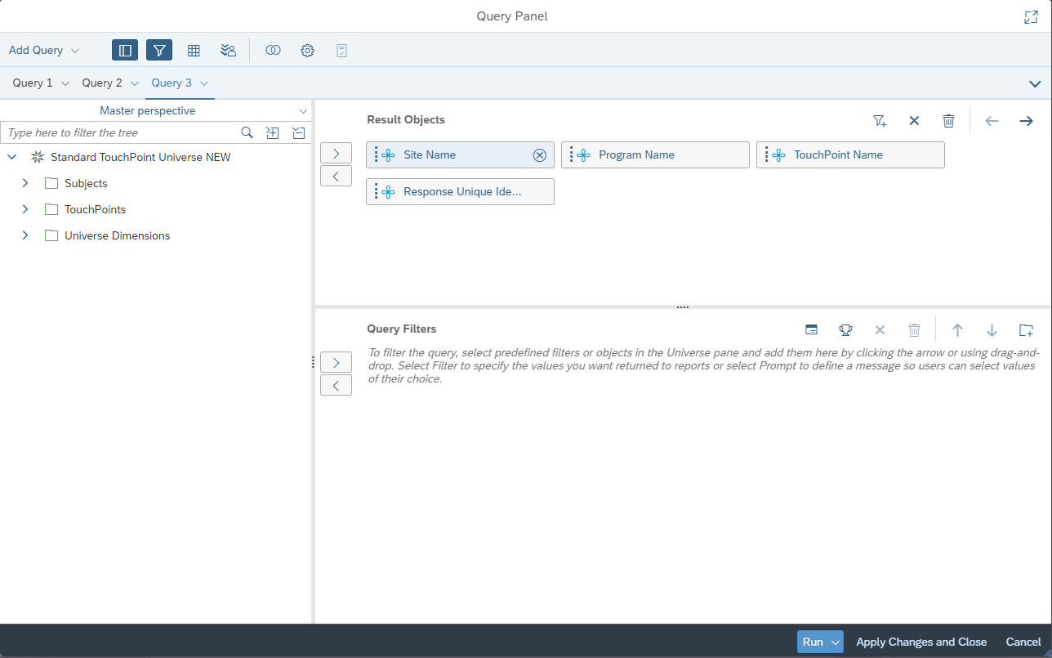Switch to the Query 2 tab
Viewport: 1052px width, 658px height.
point(102,83)
